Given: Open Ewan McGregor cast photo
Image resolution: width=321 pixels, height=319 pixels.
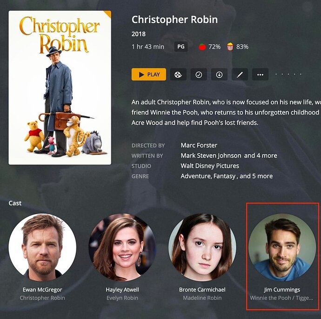Looking at the screenshot, I should click(x=42, y=247).
